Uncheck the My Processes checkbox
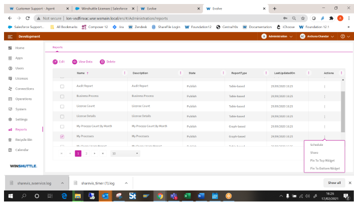This screenshot has width=354, height=206. click(x=62, y=136)
